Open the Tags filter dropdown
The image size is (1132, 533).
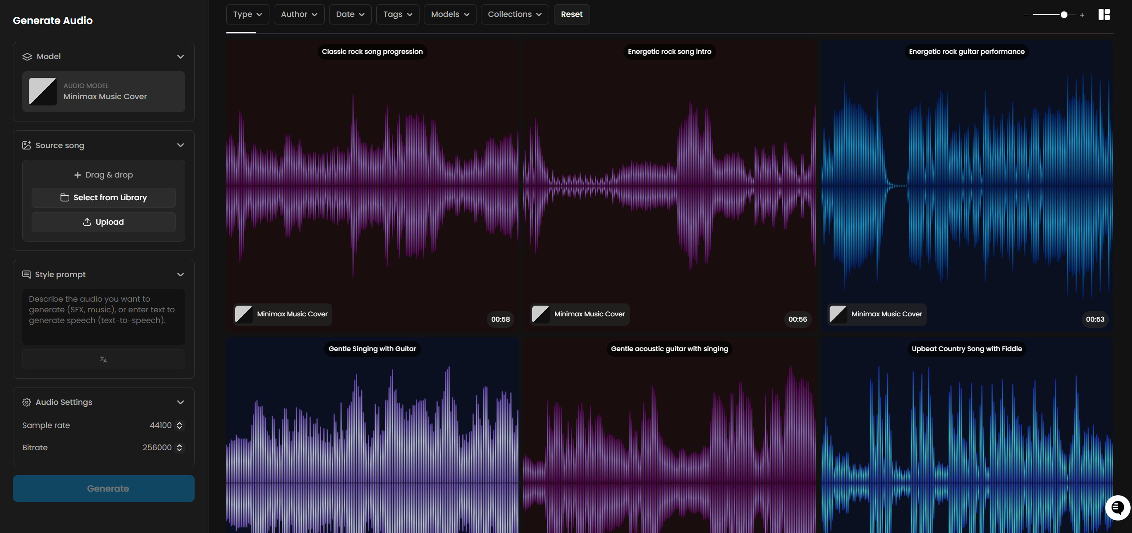(x=397, y=14)
